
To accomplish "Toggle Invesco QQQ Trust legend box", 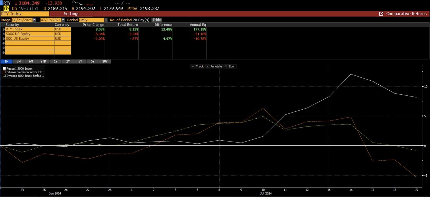I will 4,76.
